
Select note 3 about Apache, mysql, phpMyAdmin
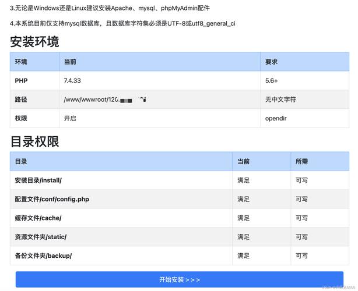110,8
